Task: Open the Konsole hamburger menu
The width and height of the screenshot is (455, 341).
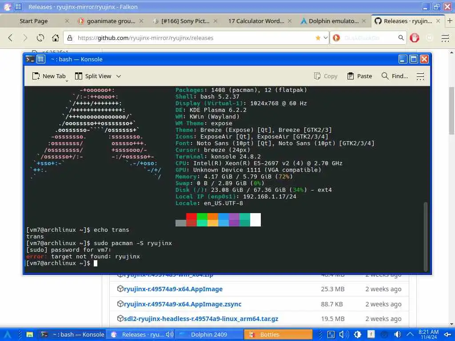Action: [x=420, y=76]
